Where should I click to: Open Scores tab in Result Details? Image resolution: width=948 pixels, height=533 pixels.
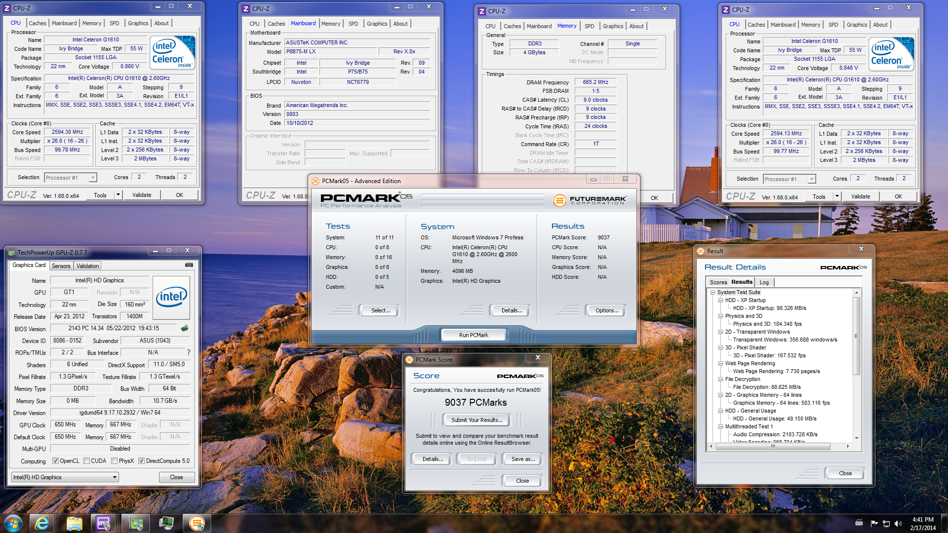click(718, 282)
